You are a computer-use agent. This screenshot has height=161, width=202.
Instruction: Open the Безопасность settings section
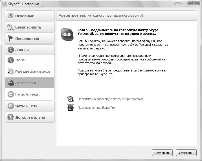[x=30, y=27]
